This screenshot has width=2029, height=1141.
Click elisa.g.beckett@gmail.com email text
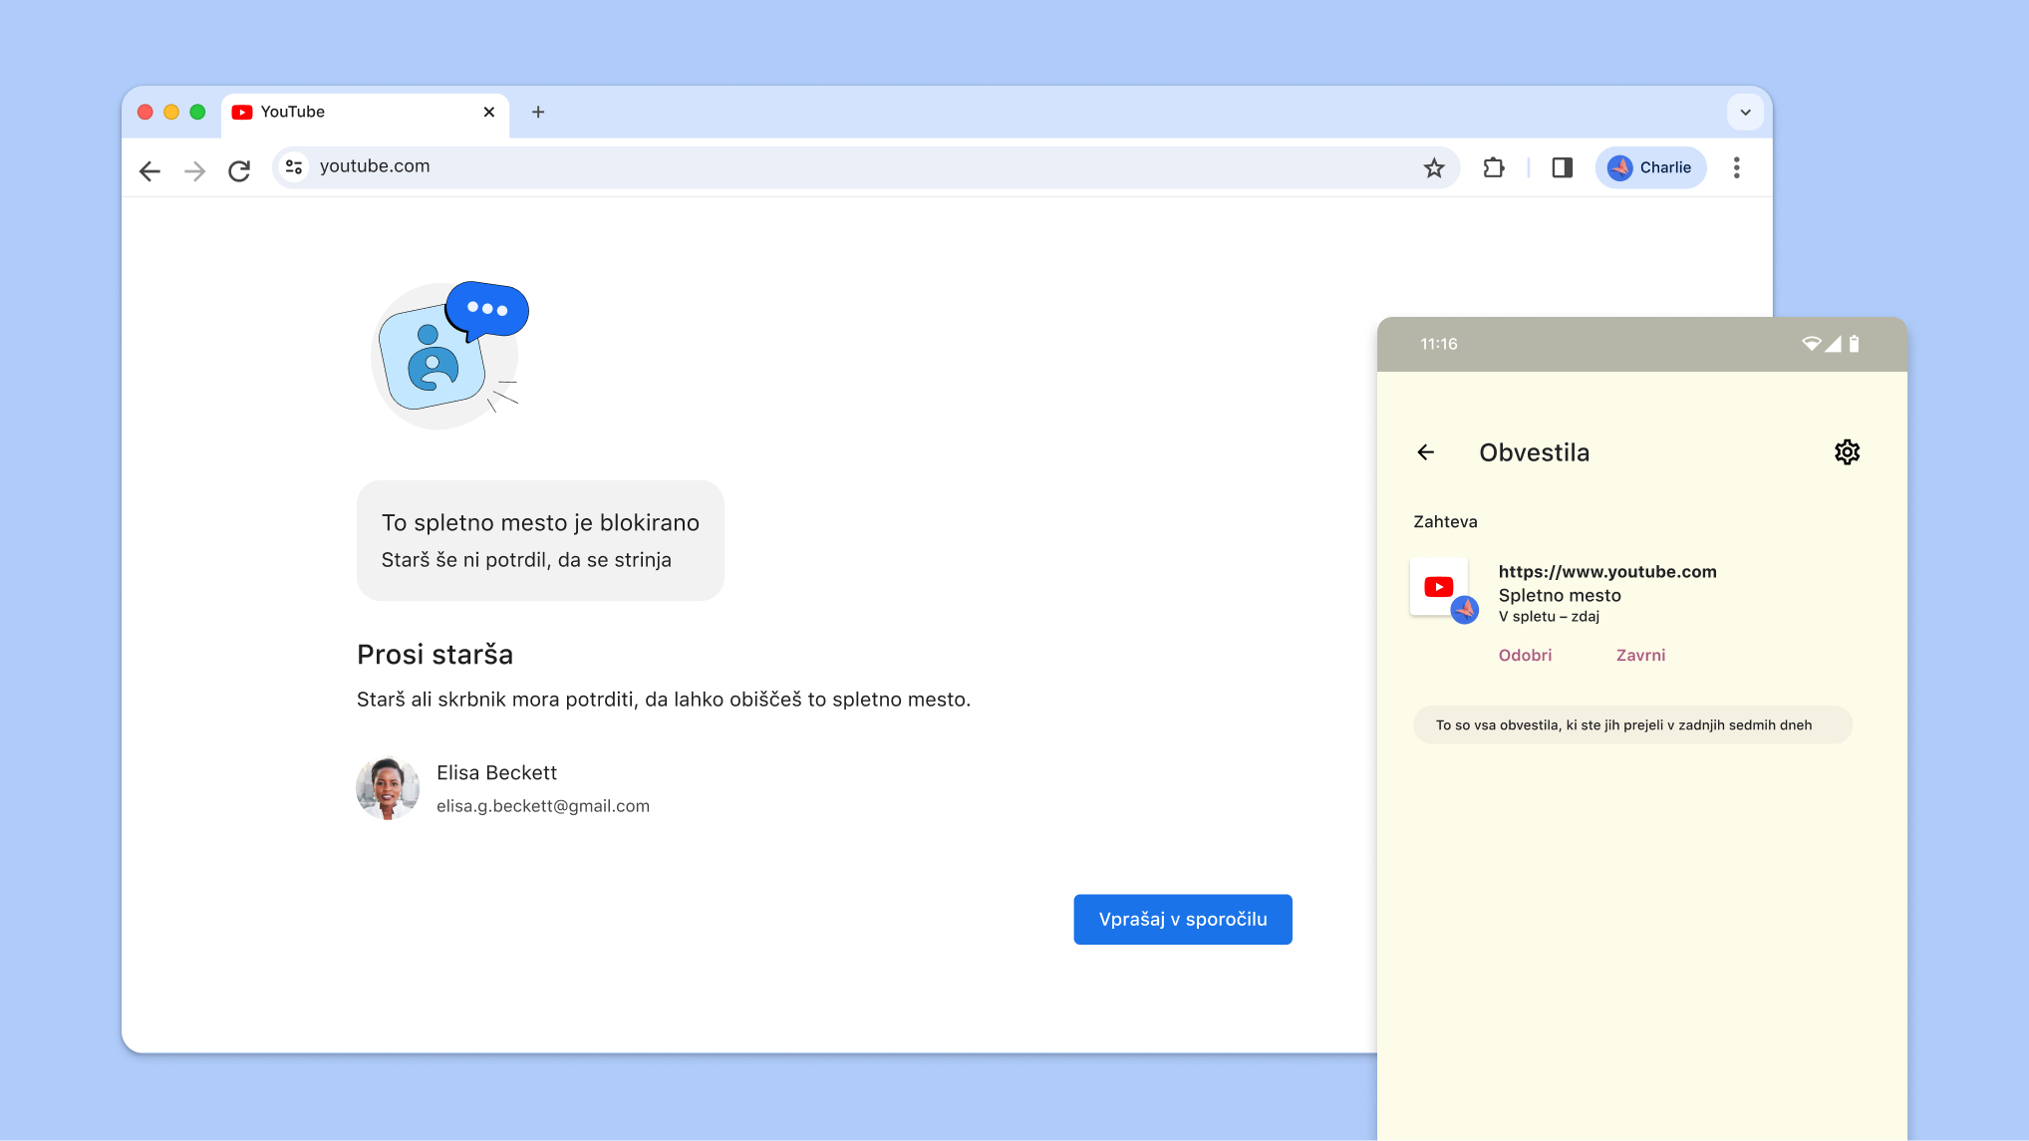(543, 805)
